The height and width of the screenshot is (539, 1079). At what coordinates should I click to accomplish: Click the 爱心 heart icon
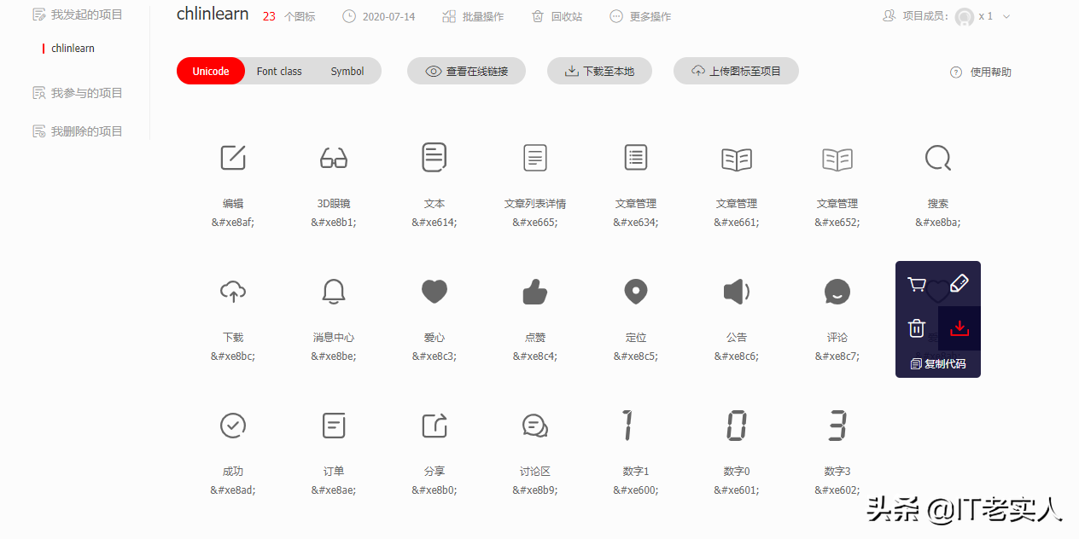tap(434, 291)
